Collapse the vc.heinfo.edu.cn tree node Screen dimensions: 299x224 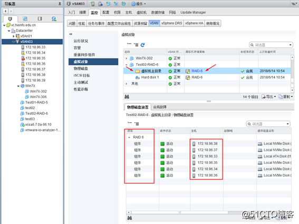point(4,25)
